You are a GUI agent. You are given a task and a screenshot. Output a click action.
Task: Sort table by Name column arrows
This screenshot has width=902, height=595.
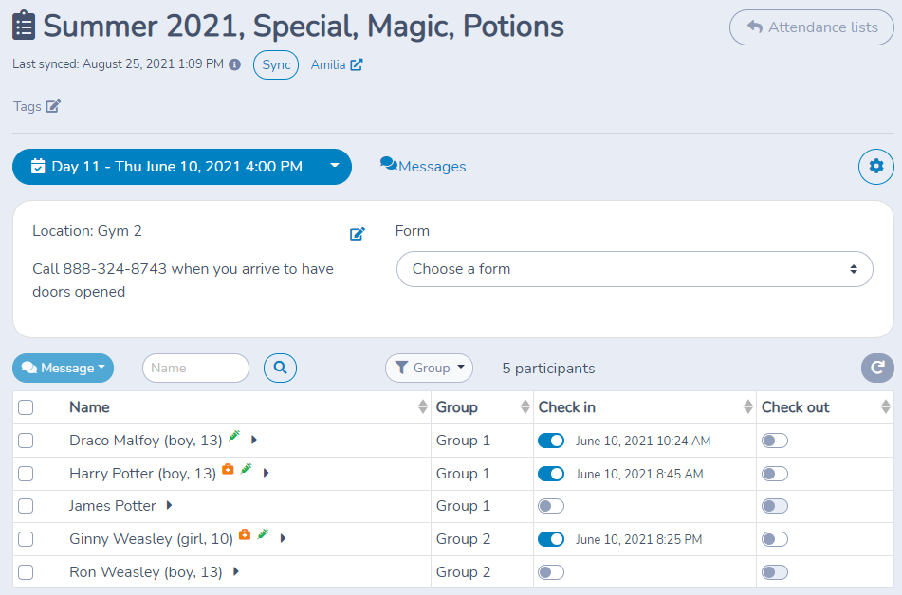coord(423,407)
